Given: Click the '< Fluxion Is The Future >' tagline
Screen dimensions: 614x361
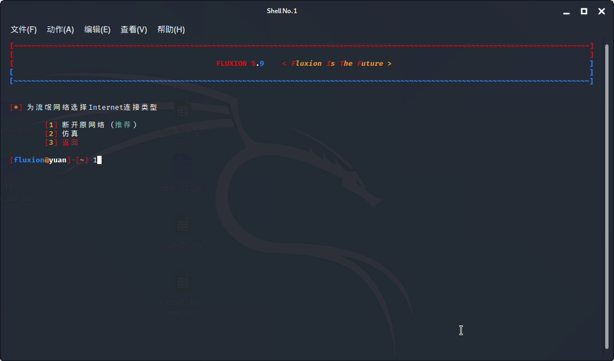Looking at the screenshot, I should (x=337, y=63).
